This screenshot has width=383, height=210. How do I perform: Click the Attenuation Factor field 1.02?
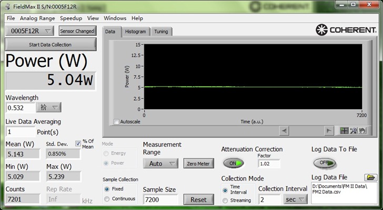click(x=269, y=164)
